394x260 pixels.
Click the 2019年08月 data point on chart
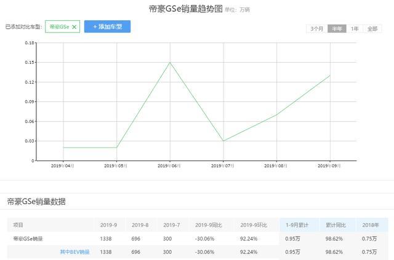tap(276, 115)
